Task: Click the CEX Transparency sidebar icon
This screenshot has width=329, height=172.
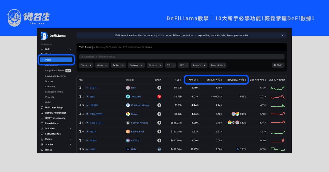Action: click(x=42, y=118)
